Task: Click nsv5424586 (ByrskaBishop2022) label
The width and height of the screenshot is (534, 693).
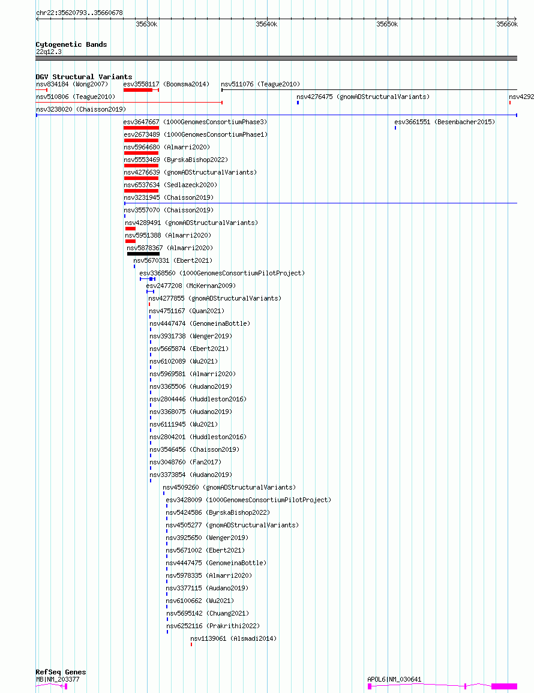Action: [218, 512]
